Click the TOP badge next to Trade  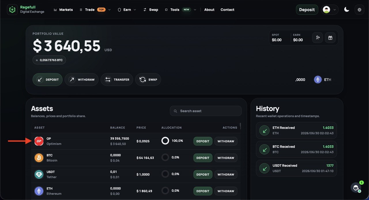101,9
